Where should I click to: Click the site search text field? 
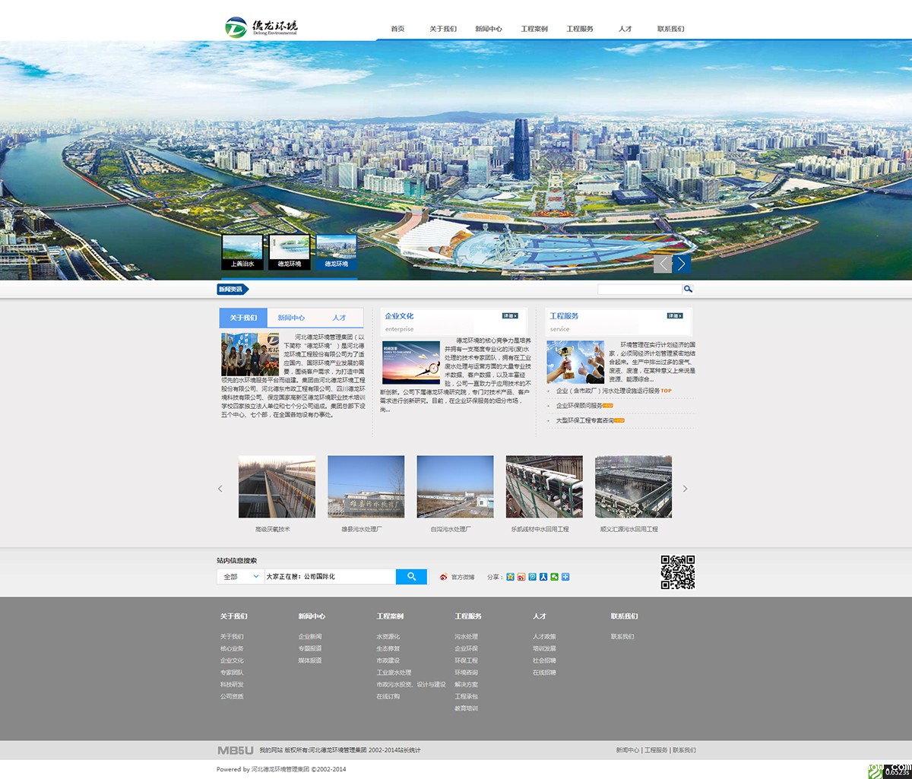329,577
